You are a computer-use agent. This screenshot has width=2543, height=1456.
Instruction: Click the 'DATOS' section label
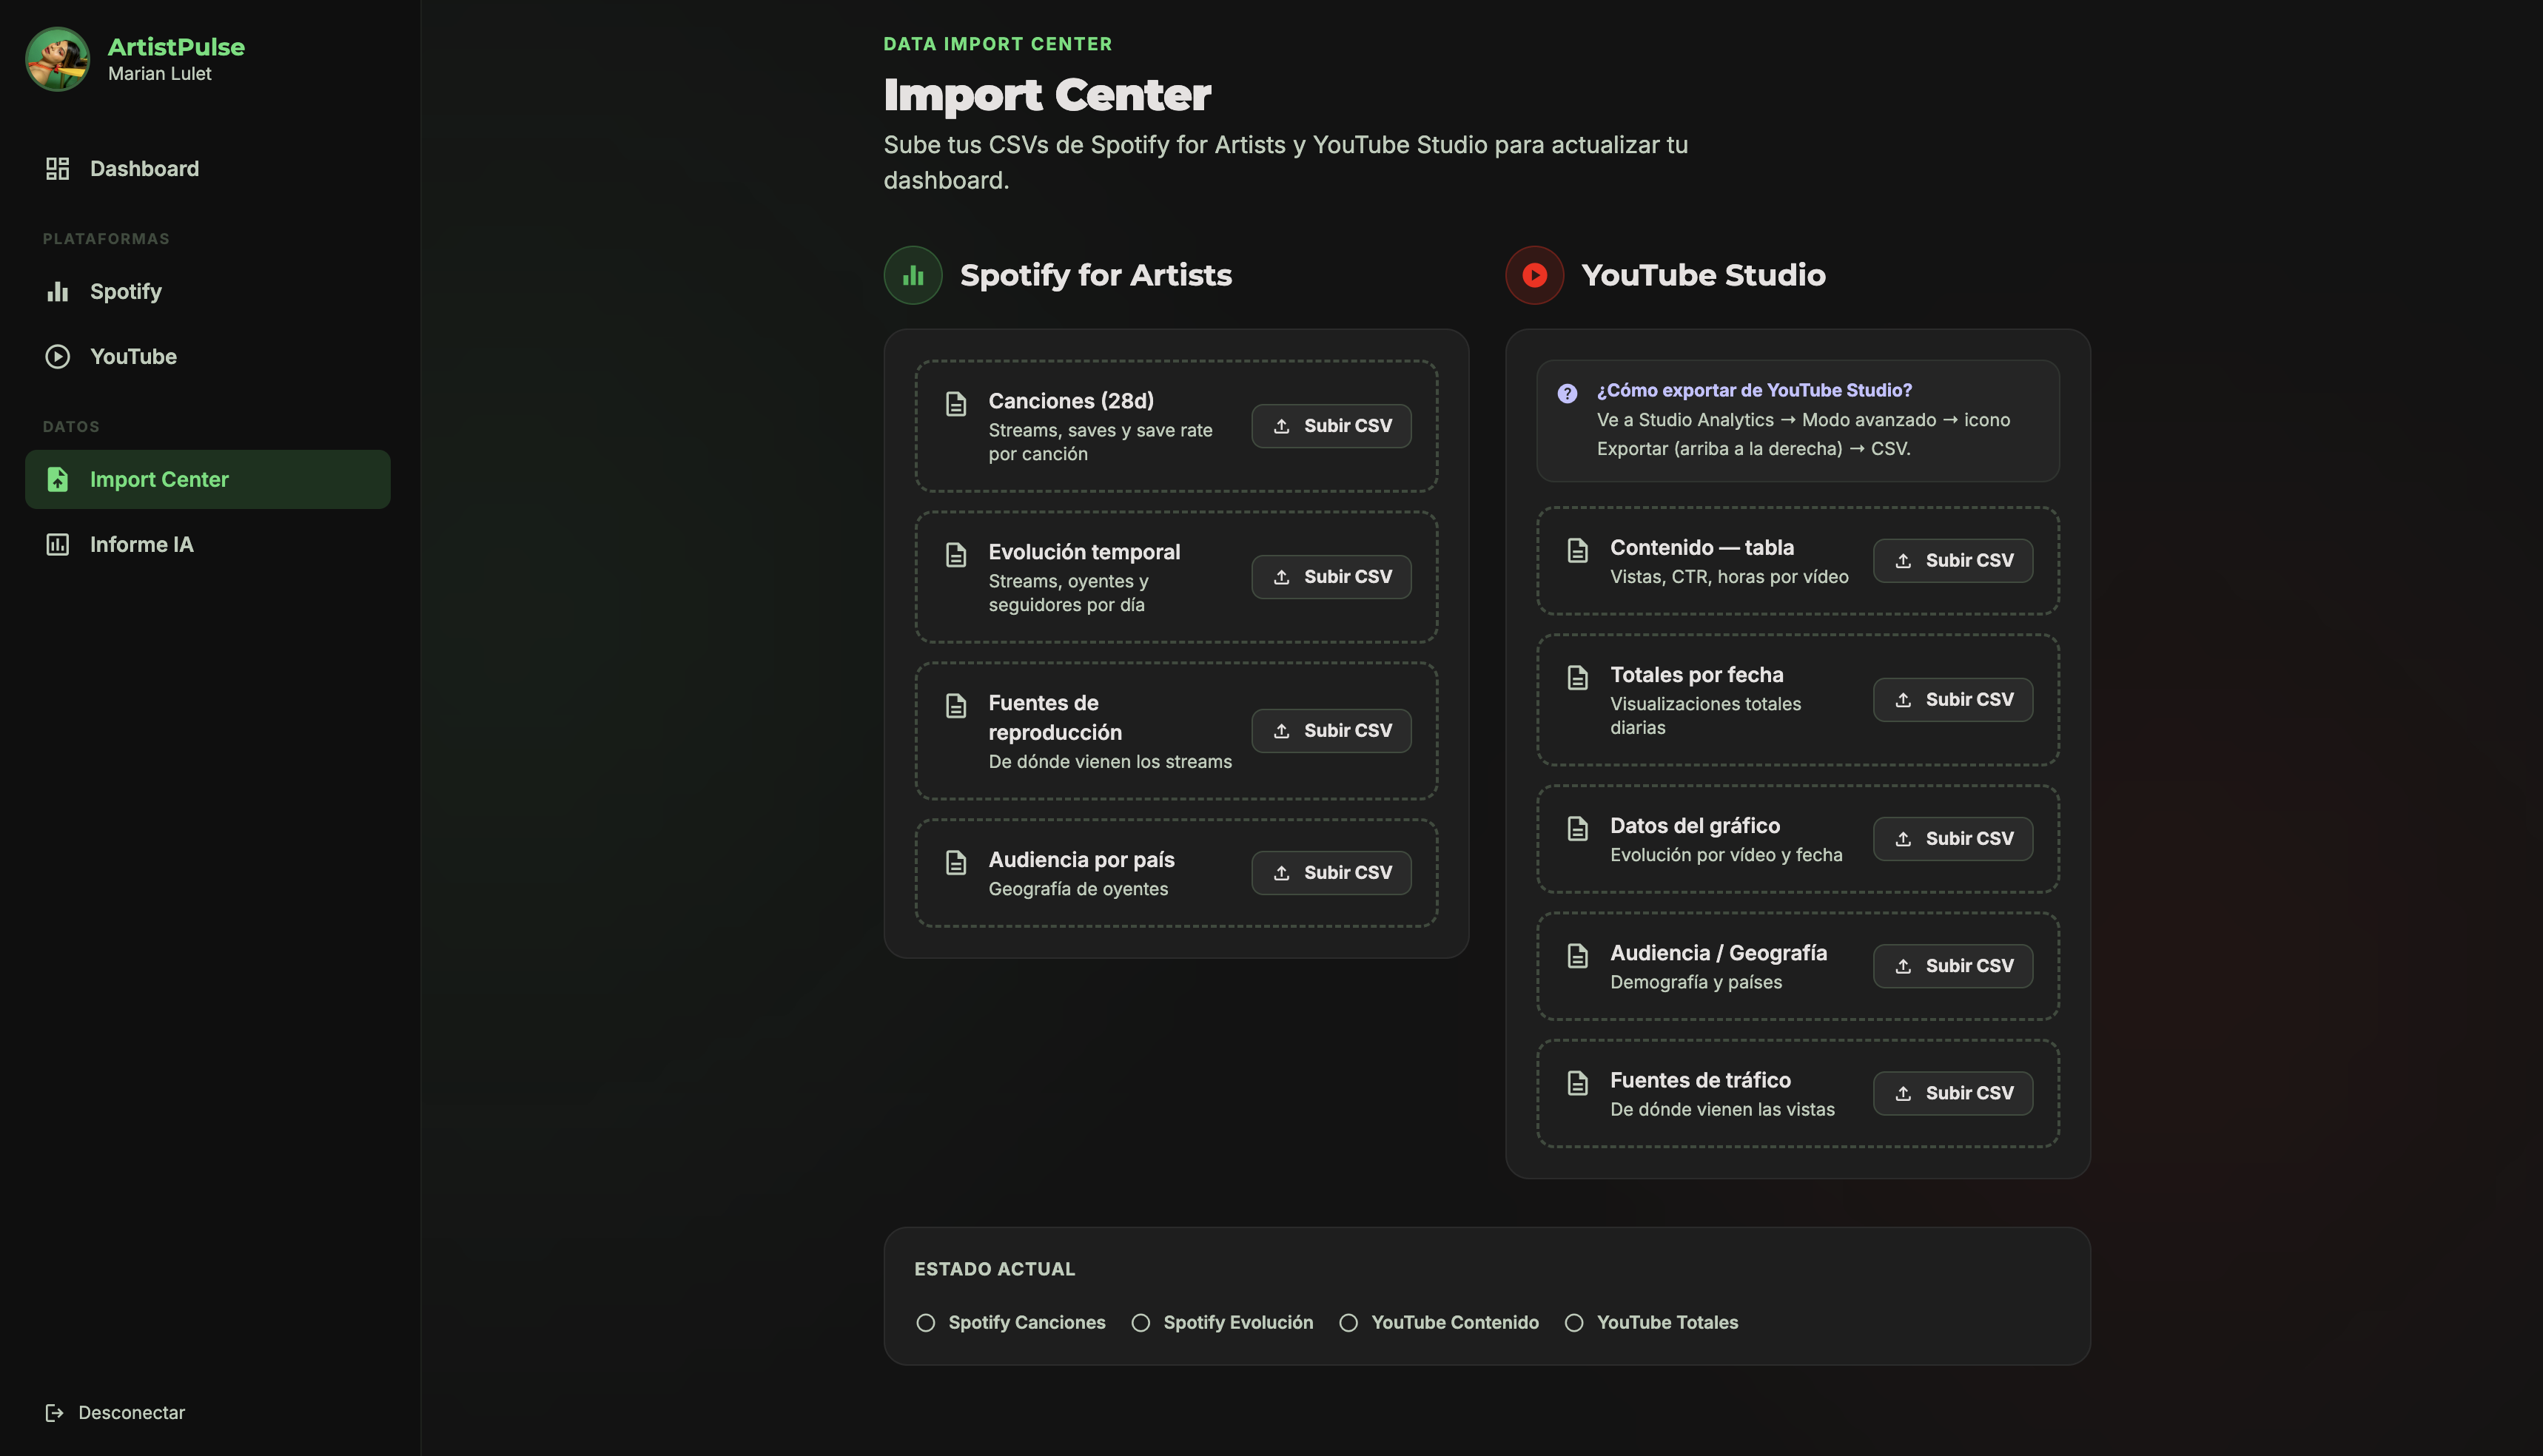[71, 427]
